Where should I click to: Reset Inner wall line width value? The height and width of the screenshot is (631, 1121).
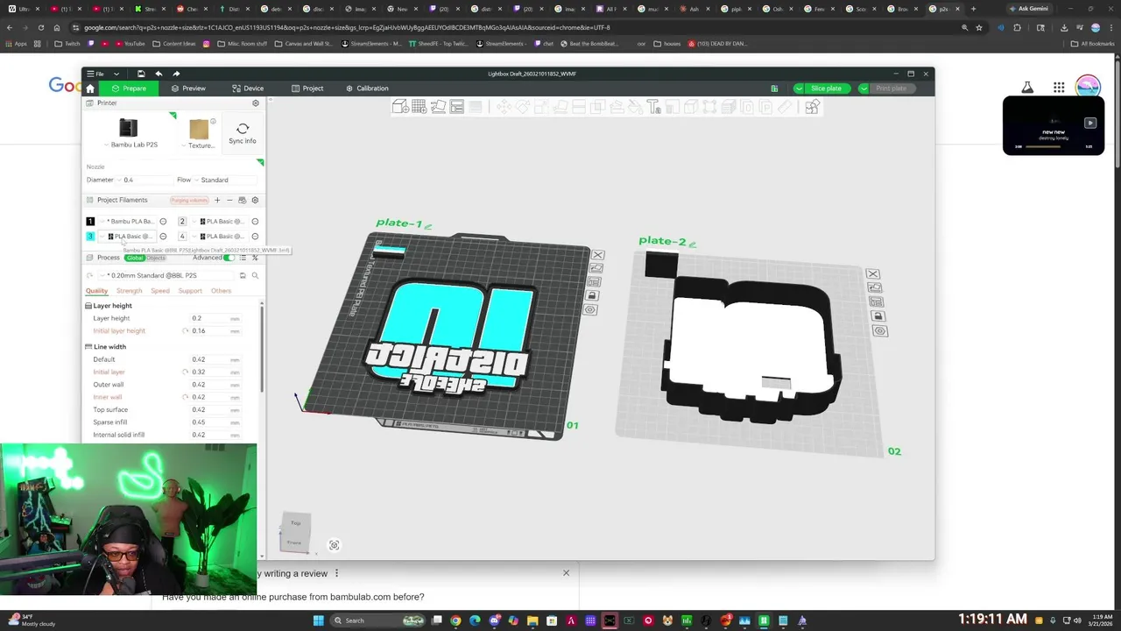tap(186, 397)
